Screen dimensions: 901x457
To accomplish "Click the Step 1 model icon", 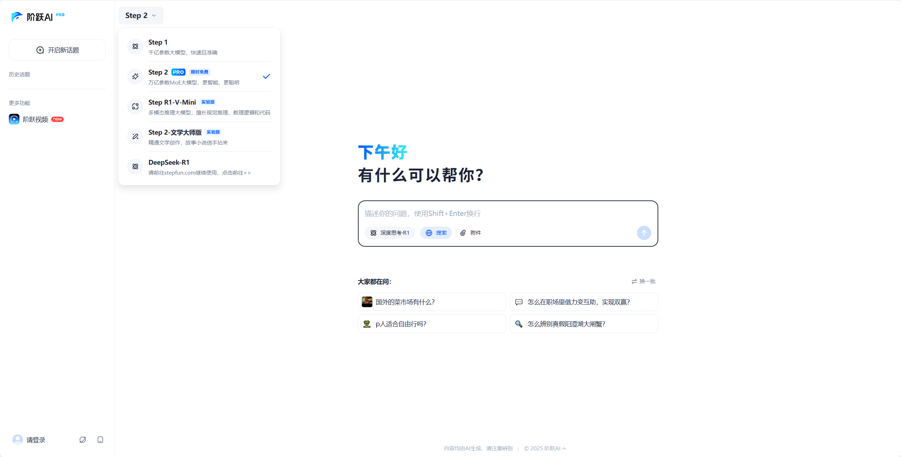I will pyautogui.click(x=135, y=46).
